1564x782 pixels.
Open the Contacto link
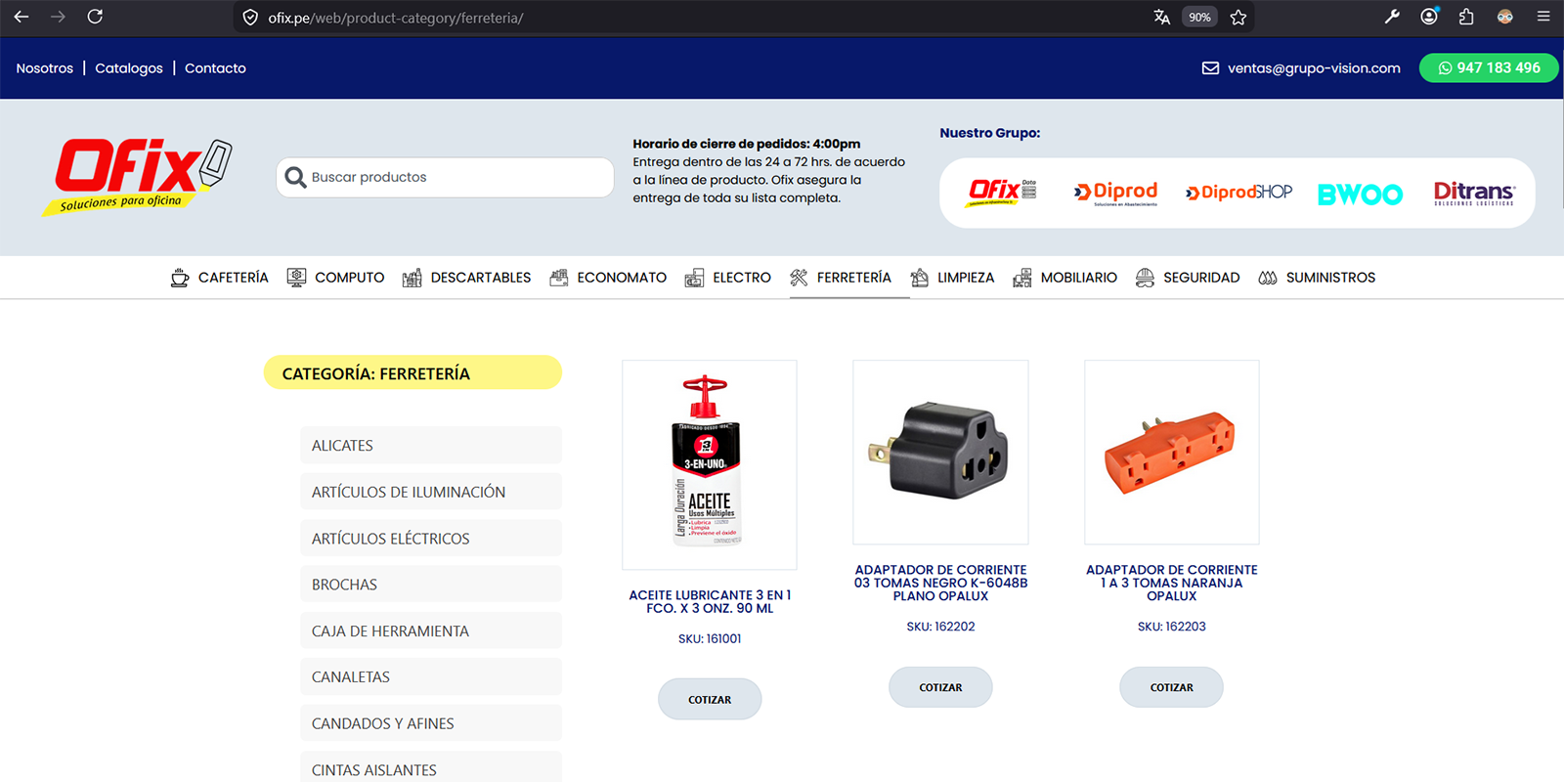point(215,68)
